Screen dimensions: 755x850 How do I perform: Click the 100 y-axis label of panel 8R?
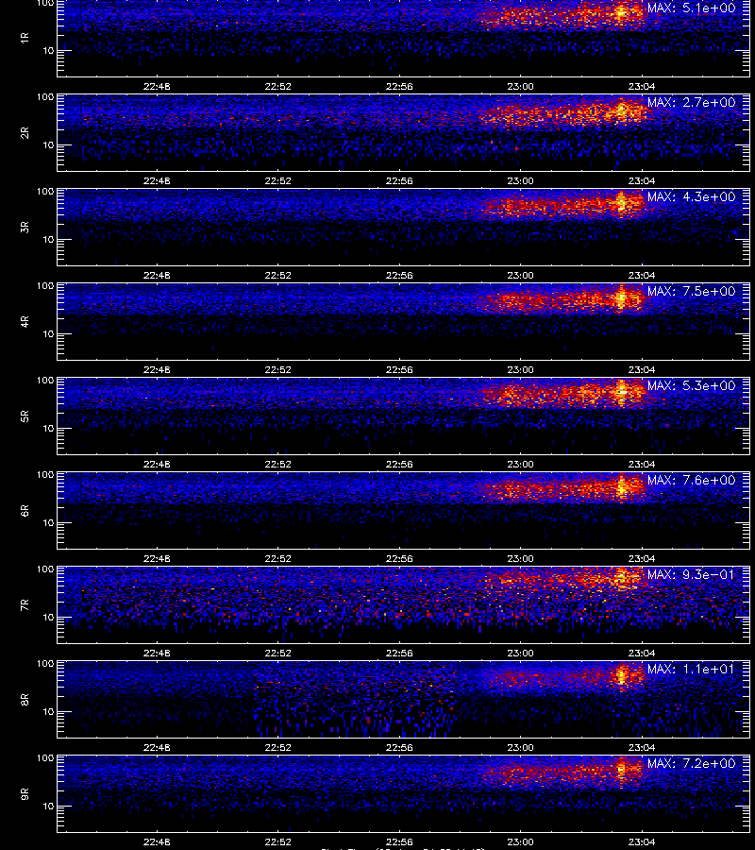pos(45,664)
